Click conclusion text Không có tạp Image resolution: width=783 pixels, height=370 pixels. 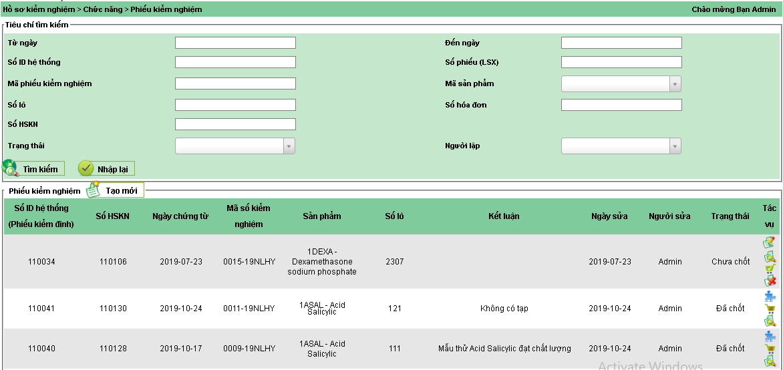pyautogui.click(x=504, y=309)
